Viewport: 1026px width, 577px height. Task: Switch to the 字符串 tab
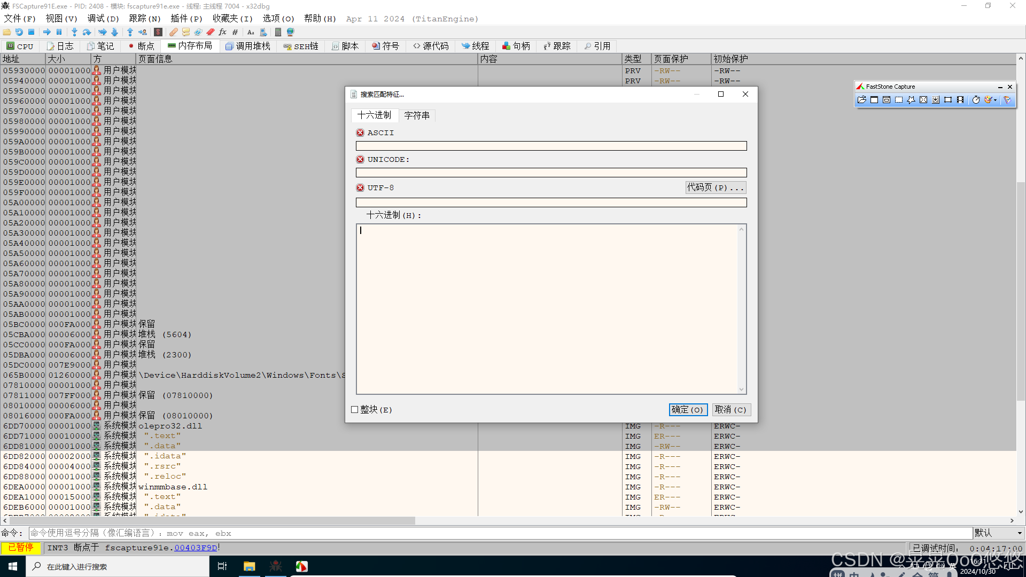[x=417, y=115]
